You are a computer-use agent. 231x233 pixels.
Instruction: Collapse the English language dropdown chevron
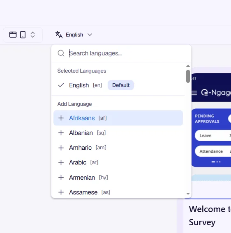90,34
